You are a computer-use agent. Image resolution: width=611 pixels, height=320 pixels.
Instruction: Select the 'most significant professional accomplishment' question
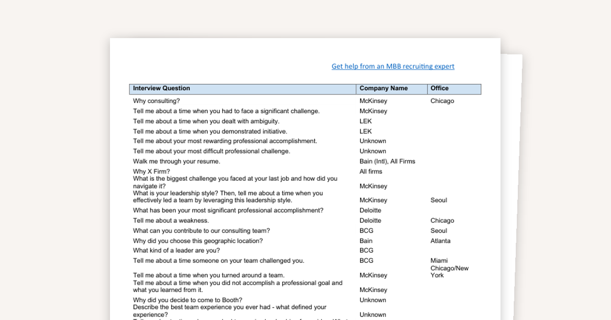228,210
